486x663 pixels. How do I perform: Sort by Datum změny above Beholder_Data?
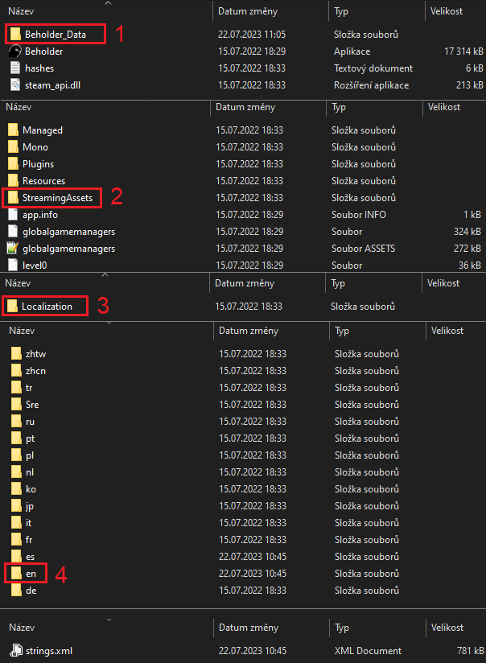[248, 11]
